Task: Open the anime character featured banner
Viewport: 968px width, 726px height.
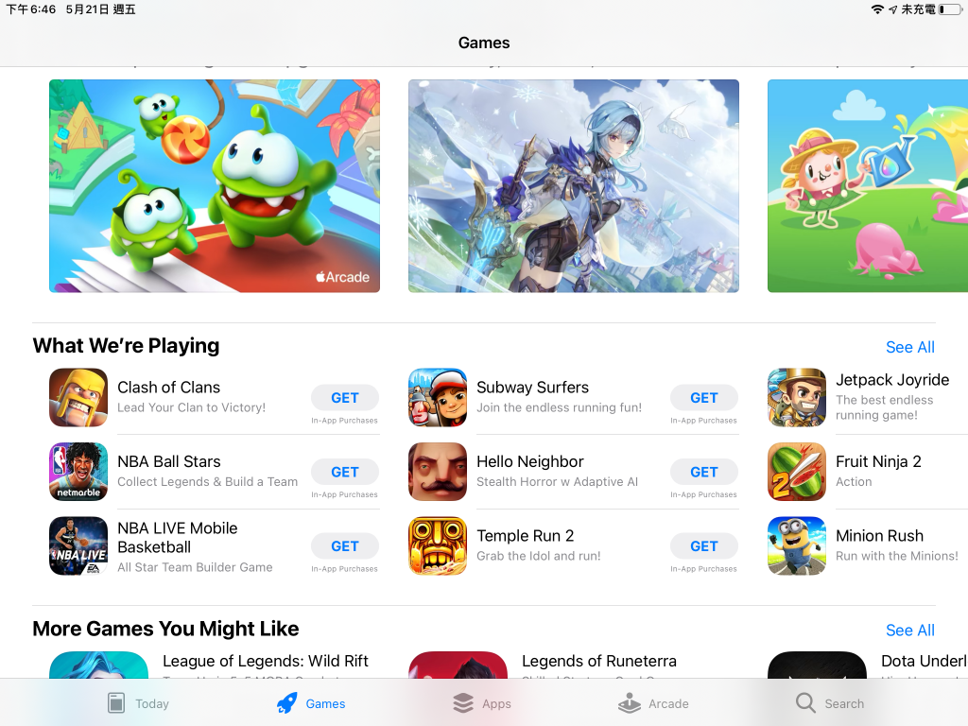Action: [x=574, y=186]
